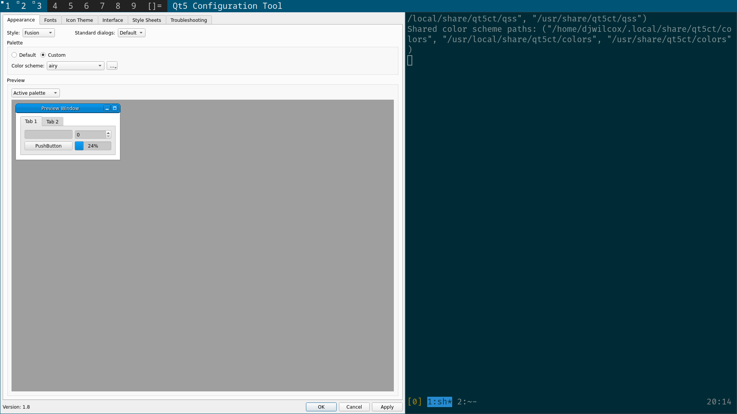Open the Standard dialogs dropdown
The width and height of the screenshot is (737, 414).
pos(131,32)
